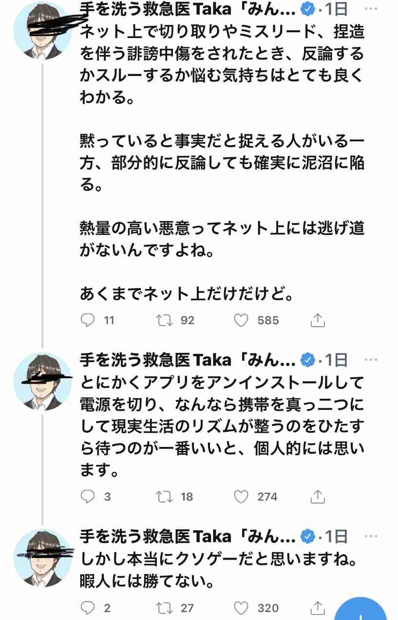Open the more options menu on the second tweet
Viewport: 398px width, 620px height.
click(372, 359)
